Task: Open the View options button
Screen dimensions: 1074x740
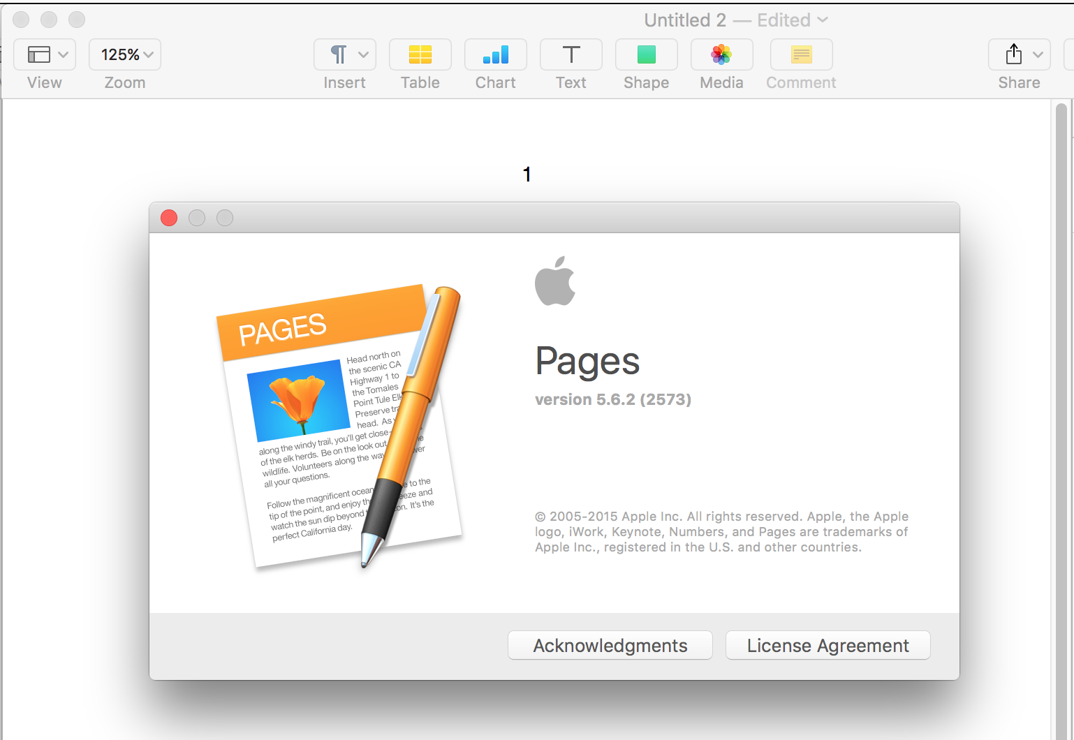Action: pos(45,54)
